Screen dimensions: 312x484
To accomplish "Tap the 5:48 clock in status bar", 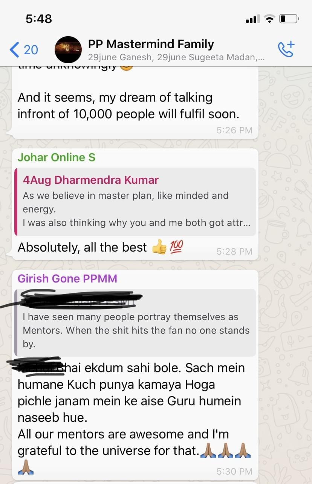I will tap(39, 18).
